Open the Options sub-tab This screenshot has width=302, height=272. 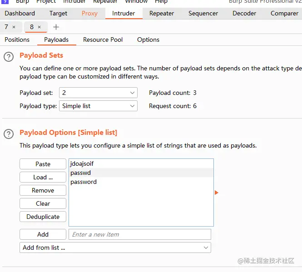(149, 40)
